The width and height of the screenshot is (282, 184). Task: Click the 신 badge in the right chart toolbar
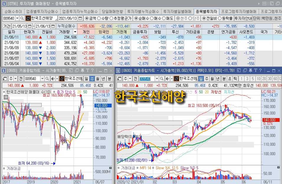[176, 79]
